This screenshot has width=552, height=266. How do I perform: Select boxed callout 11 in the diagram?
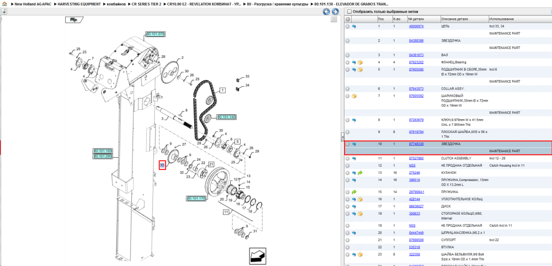click(x=226, y=211)
